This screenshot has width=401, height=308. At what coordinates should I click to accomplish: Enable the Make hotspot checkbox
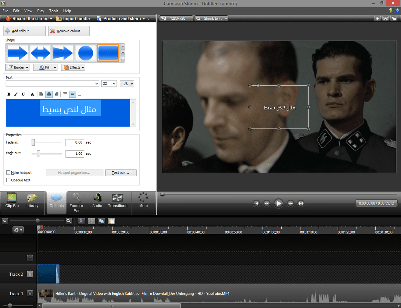[x=8, y=173]
